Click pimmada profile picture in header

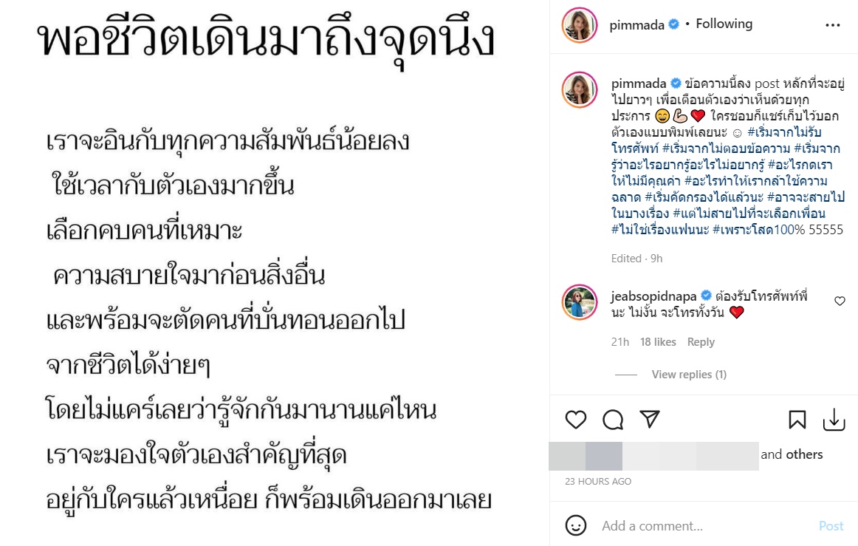coord(580,24)
